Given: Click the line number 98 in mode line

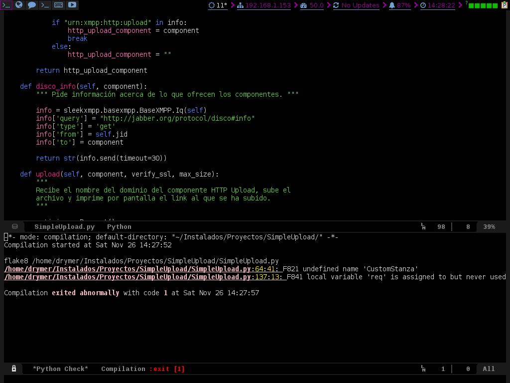Looking at the screenshot, I should click(x=441, y=227).
